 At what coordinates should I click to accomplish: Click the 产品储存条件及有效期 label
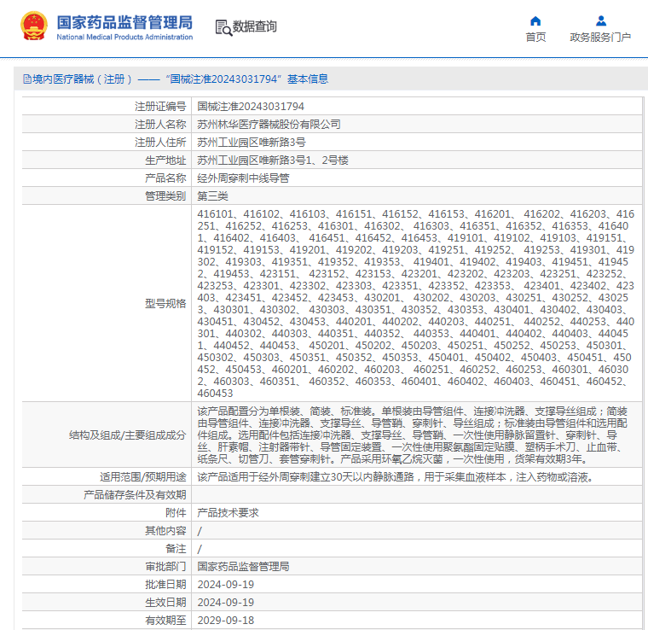(x=135, y=495)
